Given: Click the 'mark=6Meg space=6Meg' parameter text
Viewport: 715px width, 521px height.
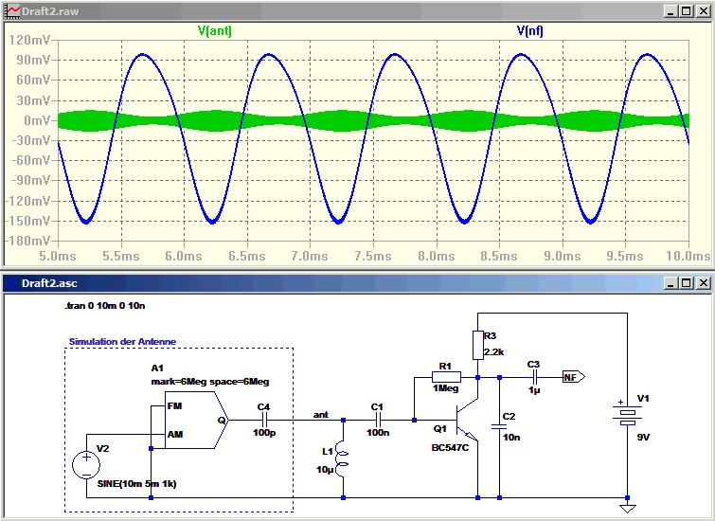Looking at the screenshot, I should tap(209, 382).
